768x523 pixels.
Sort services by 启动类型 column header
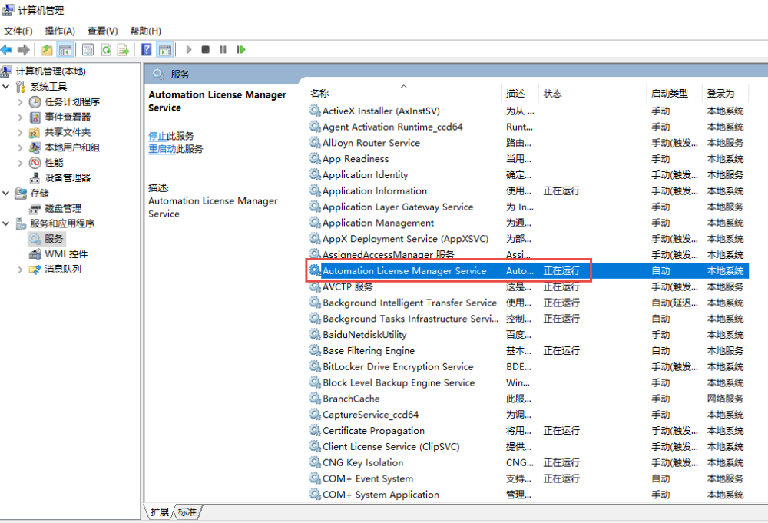point(669,94)
